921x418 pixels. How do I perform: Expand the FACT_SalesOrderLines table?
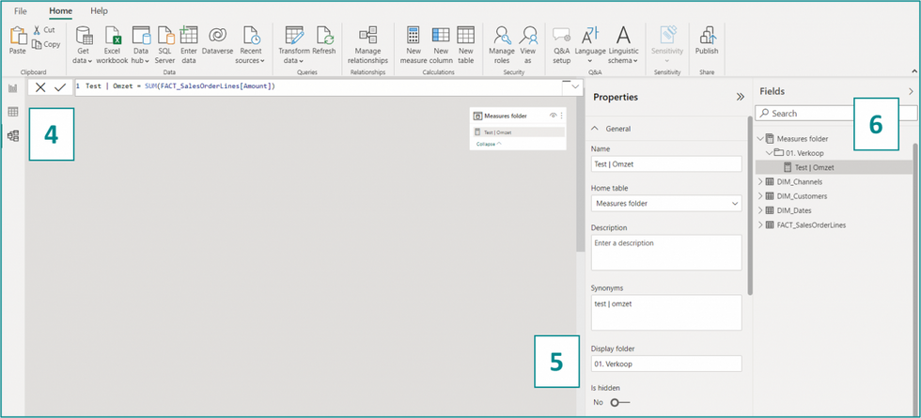pyautogui.click(x=760, y=224)
